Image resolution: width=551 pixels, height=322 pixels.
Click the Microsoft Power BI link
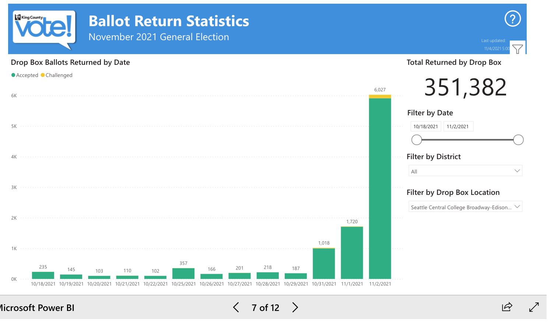pos(37,308)
